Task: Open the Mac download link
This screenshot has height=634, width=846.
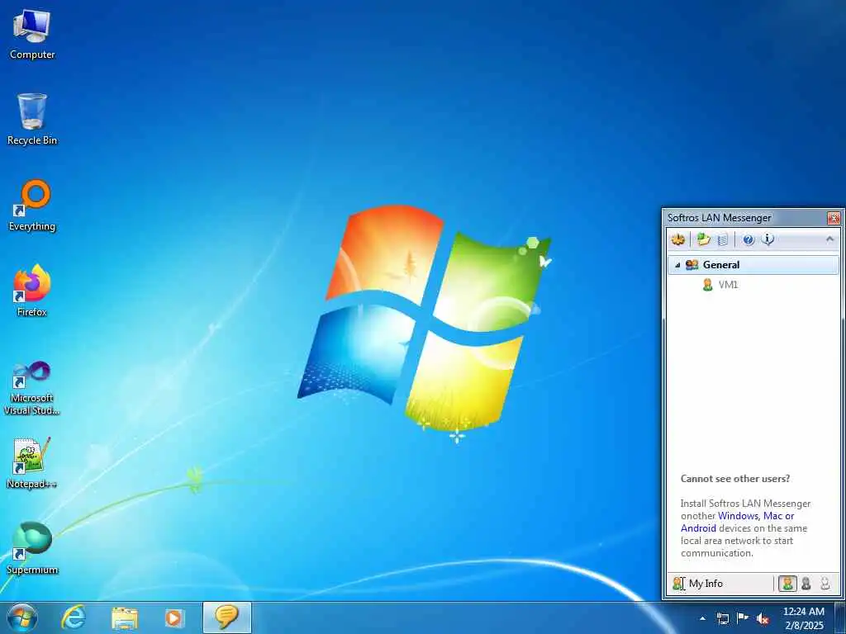Action: click(771, 516)
